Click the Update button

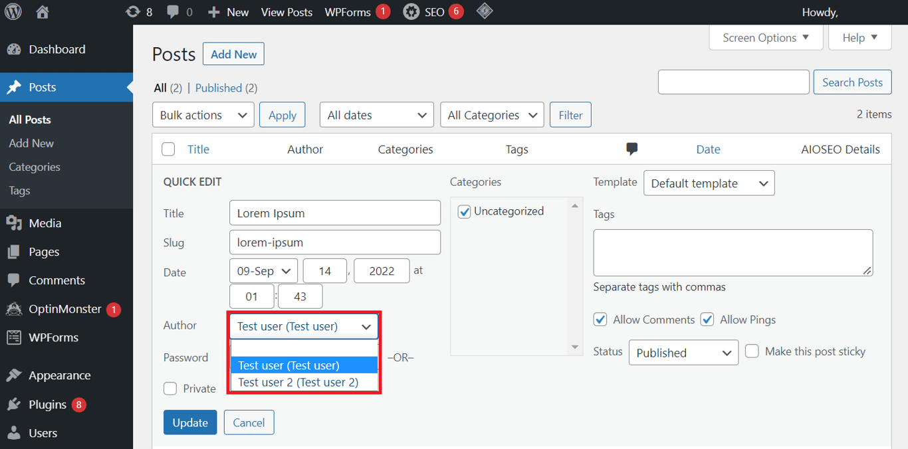[x=190, y=422]
